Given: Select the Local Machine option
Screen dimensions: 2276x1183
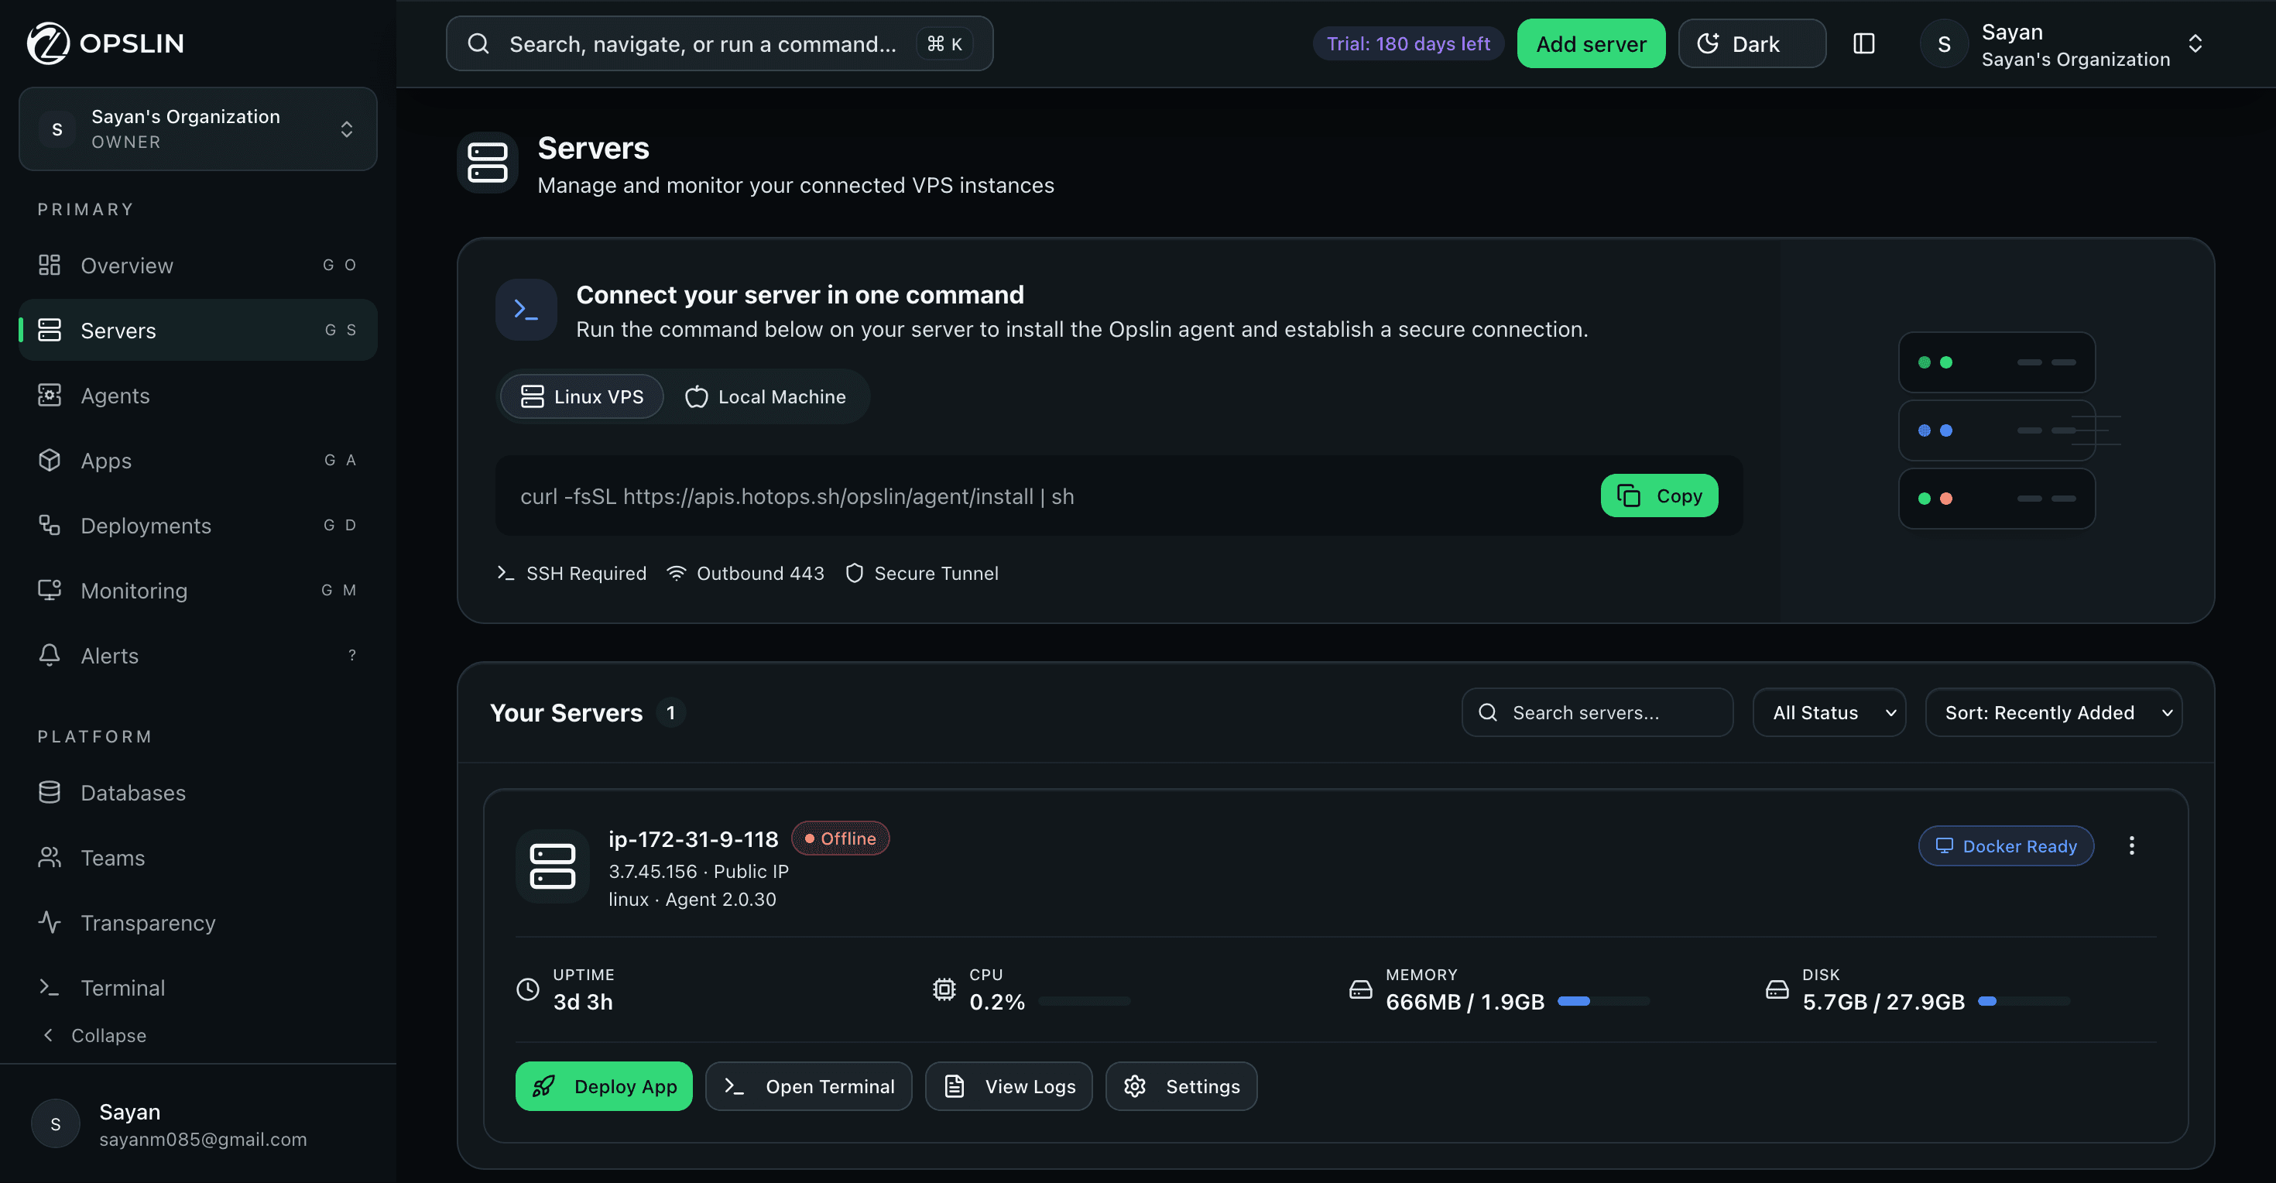Looking at the screenshot, I should click(765, 396).
